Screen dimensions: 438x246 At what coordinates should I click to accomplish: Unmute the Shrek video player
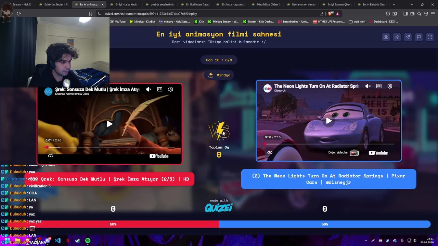(149, 89)
